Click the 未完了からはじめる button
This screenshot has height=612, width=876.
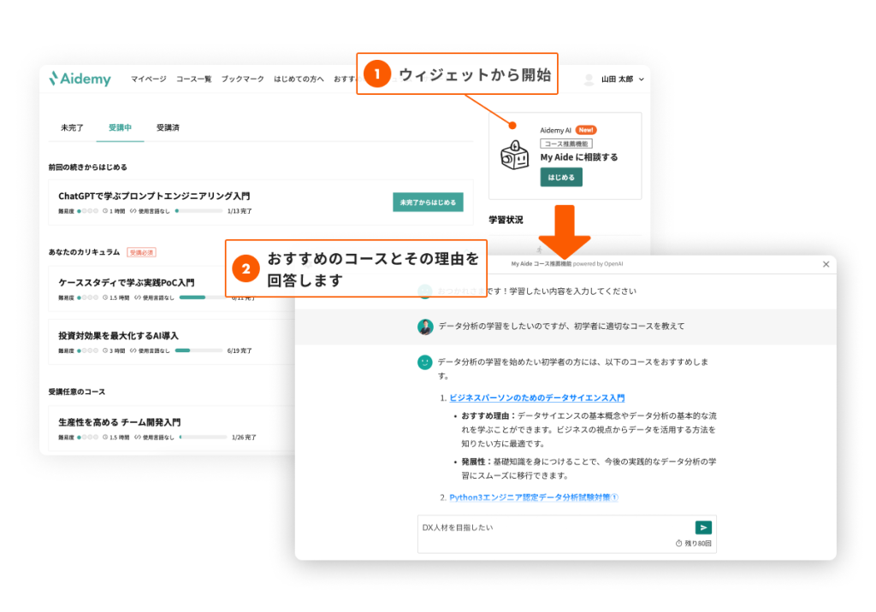[428, 203]
